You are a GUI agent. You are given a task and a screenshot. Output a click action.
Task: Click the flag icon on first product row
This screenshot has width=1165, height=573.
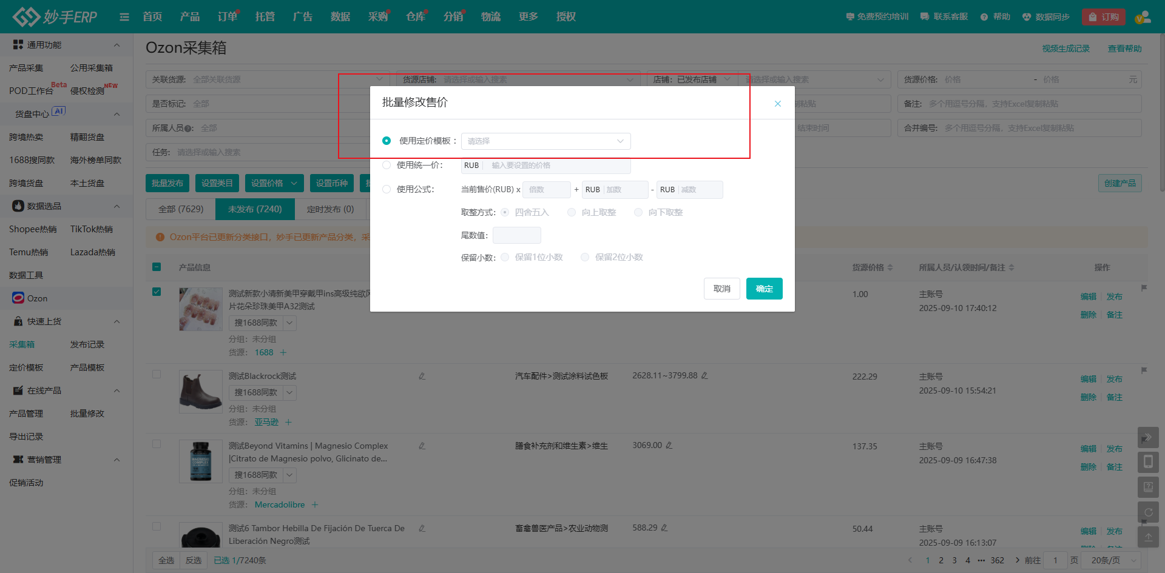tap(1144, 288)
